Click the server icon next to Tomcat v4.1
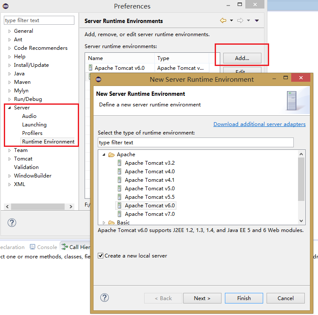 tap(119, 180)
